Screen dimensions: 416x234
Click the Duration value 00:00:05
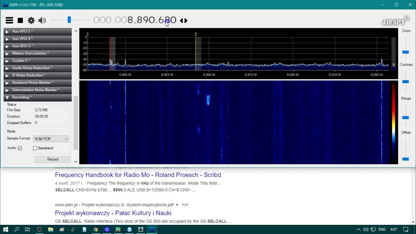tap(42, 116)
